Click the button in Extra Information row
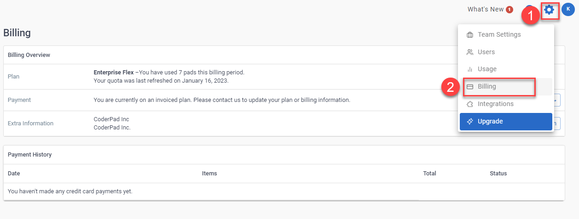This screenshot has height=219, width=579. click(556, 123)
